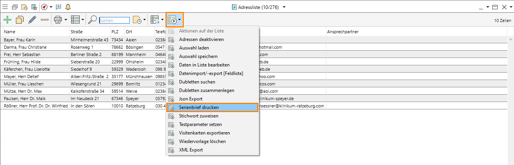This screenshot has height=165, width=514.
Task: Select Auswahl speichern menu entry
Action: click(x=213, y=56)
